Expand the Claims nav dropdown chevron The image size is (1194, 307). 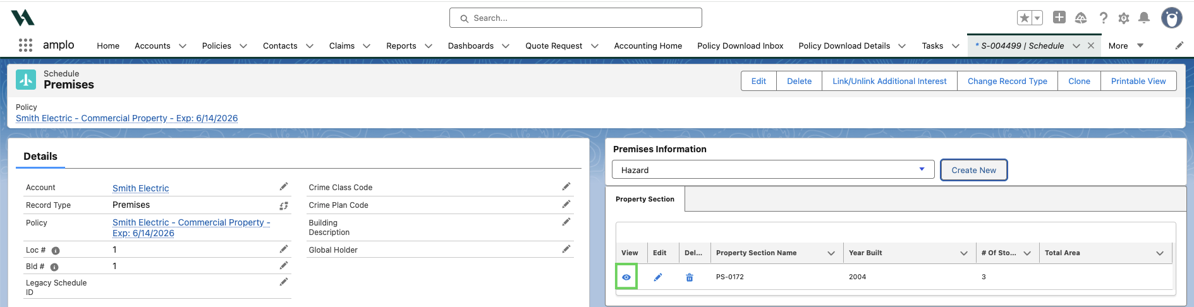[367, 45]
